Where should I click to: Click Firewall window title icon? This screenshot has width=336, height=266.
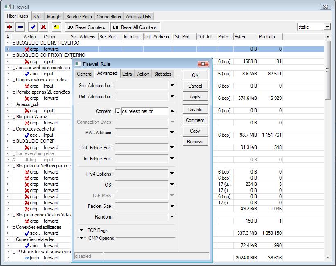click(7, 7)
